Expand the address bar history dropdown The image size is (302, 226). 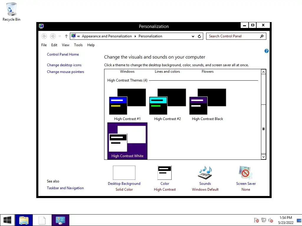[193, 36]
